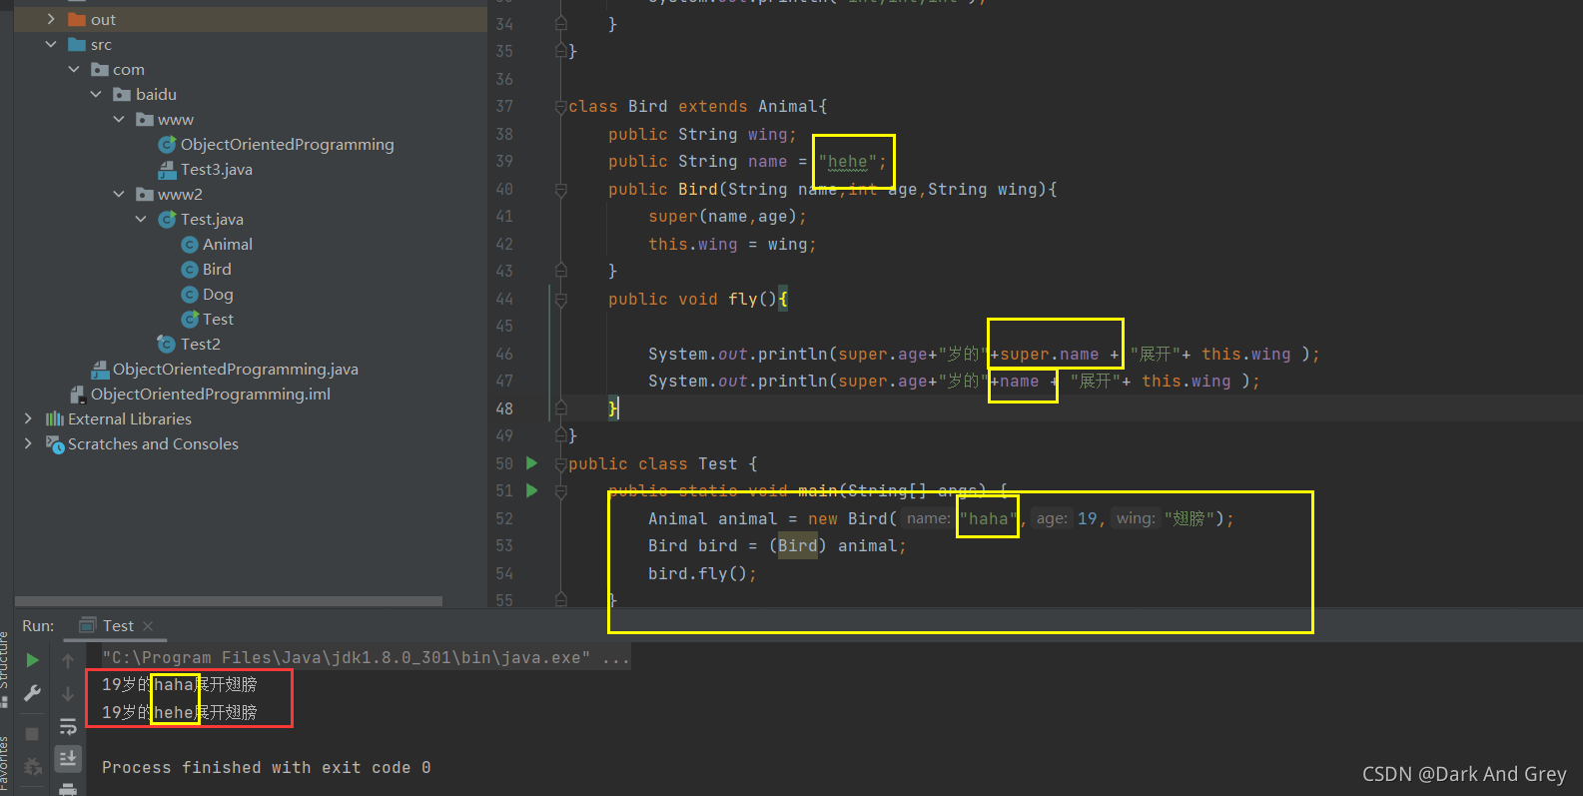1583x796 pixels.
Task: Open the Structure tool window
Action: click(x=5, y=661)
